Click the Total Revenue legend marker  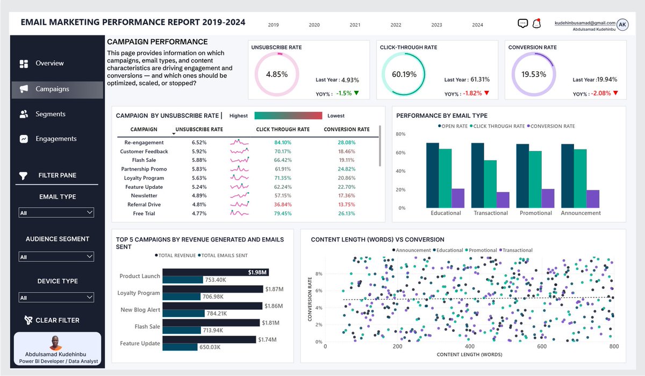(156, 256)
